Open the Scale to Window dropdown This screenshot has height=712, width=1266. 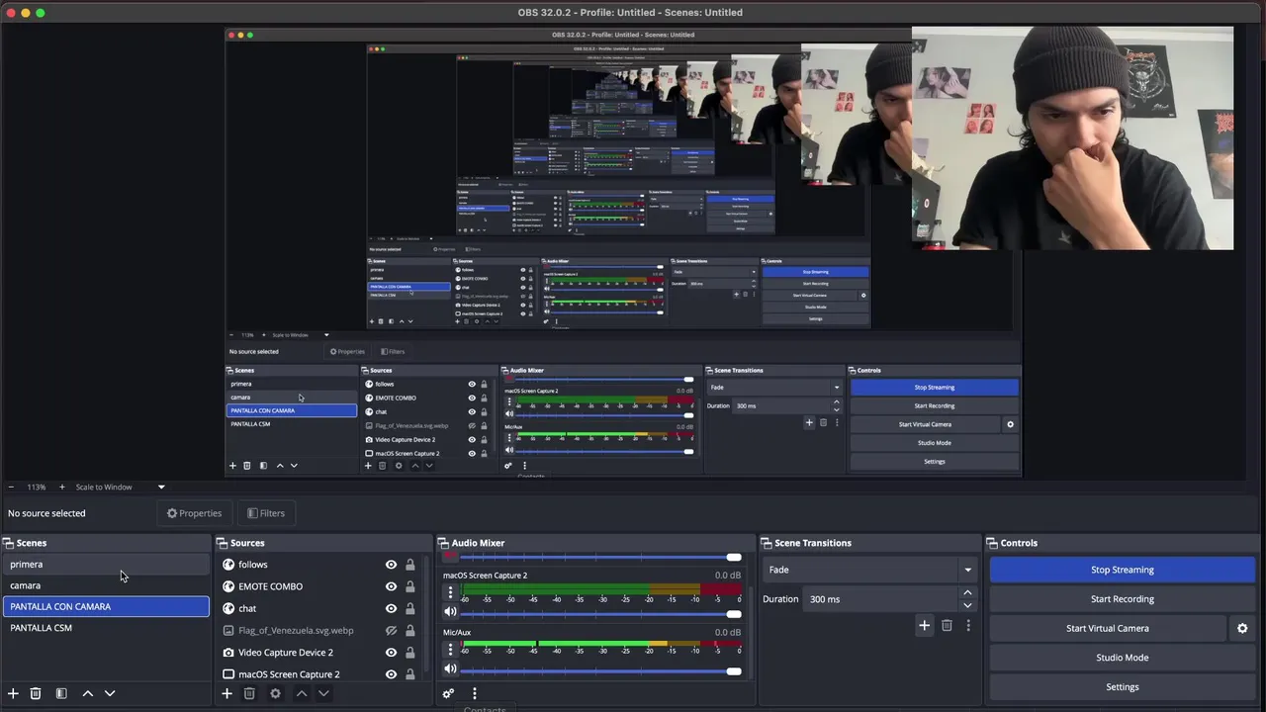(x=119, y=487)
